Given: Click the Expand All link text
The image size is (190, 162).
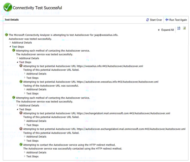Looking at the screenshot, I should pos(168,30).
